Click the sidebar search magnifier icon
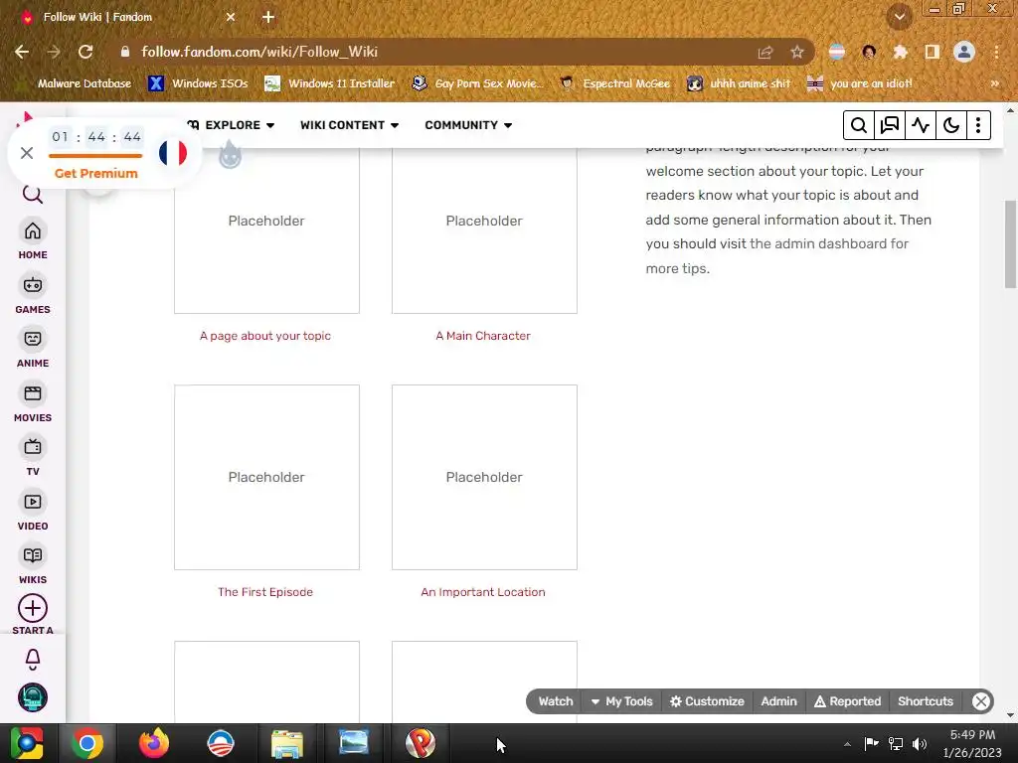Screen dimensions: 1018x763 click(x=33, y=194)
